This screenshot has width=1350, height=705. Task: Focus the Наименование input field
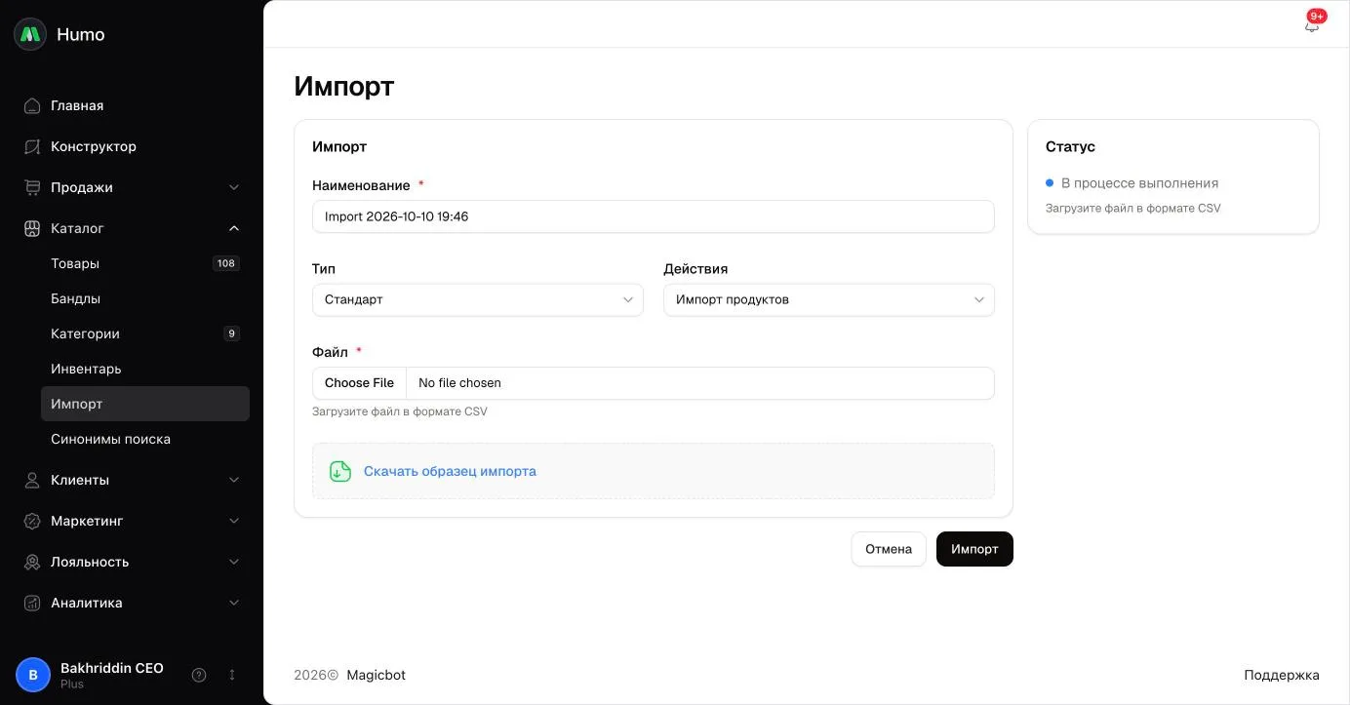654,216
